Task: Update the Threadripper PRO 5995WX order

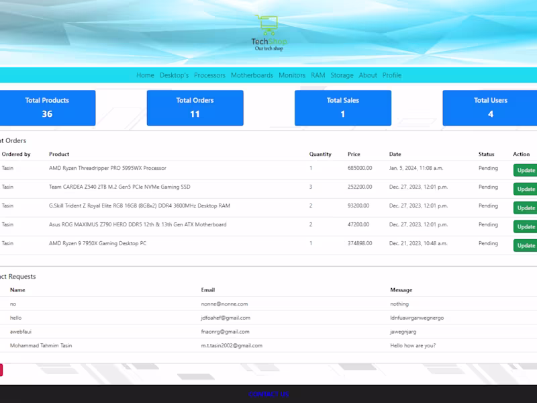Action: 526,171
